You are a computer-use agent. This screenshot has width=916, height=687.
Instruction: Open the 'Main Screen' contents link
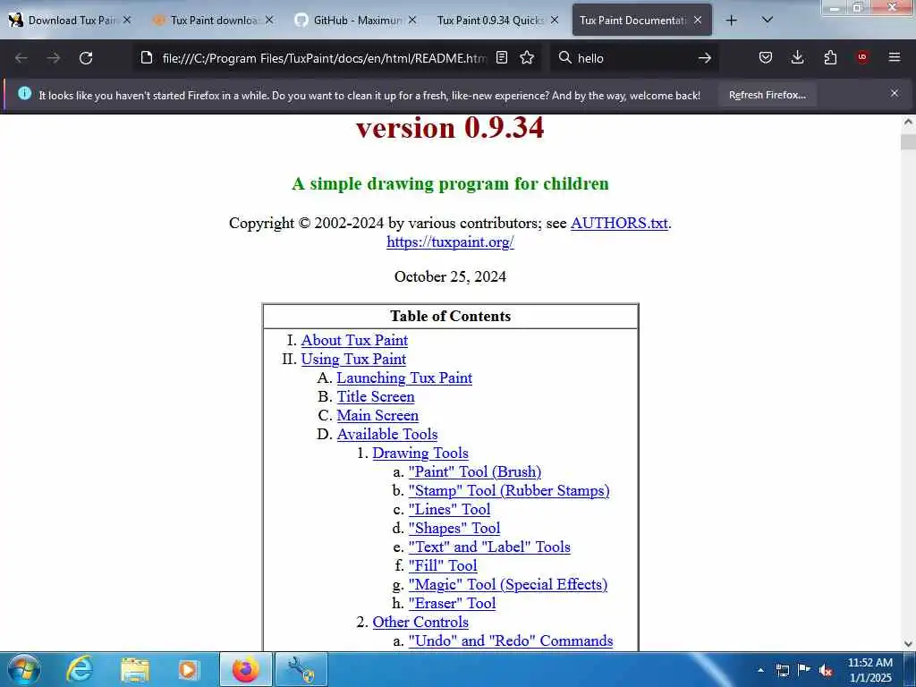point(377,415)
